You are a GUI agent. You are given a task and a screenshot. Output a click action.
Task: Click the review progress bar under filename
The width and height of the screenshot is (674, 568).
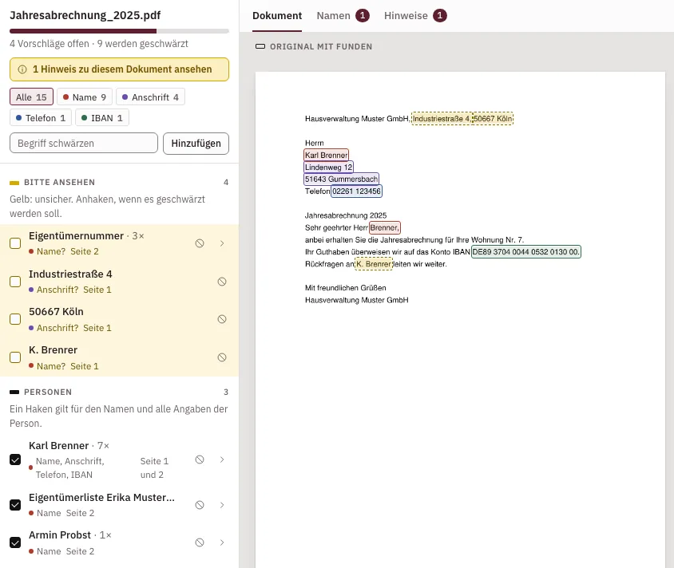click(119, 31)
